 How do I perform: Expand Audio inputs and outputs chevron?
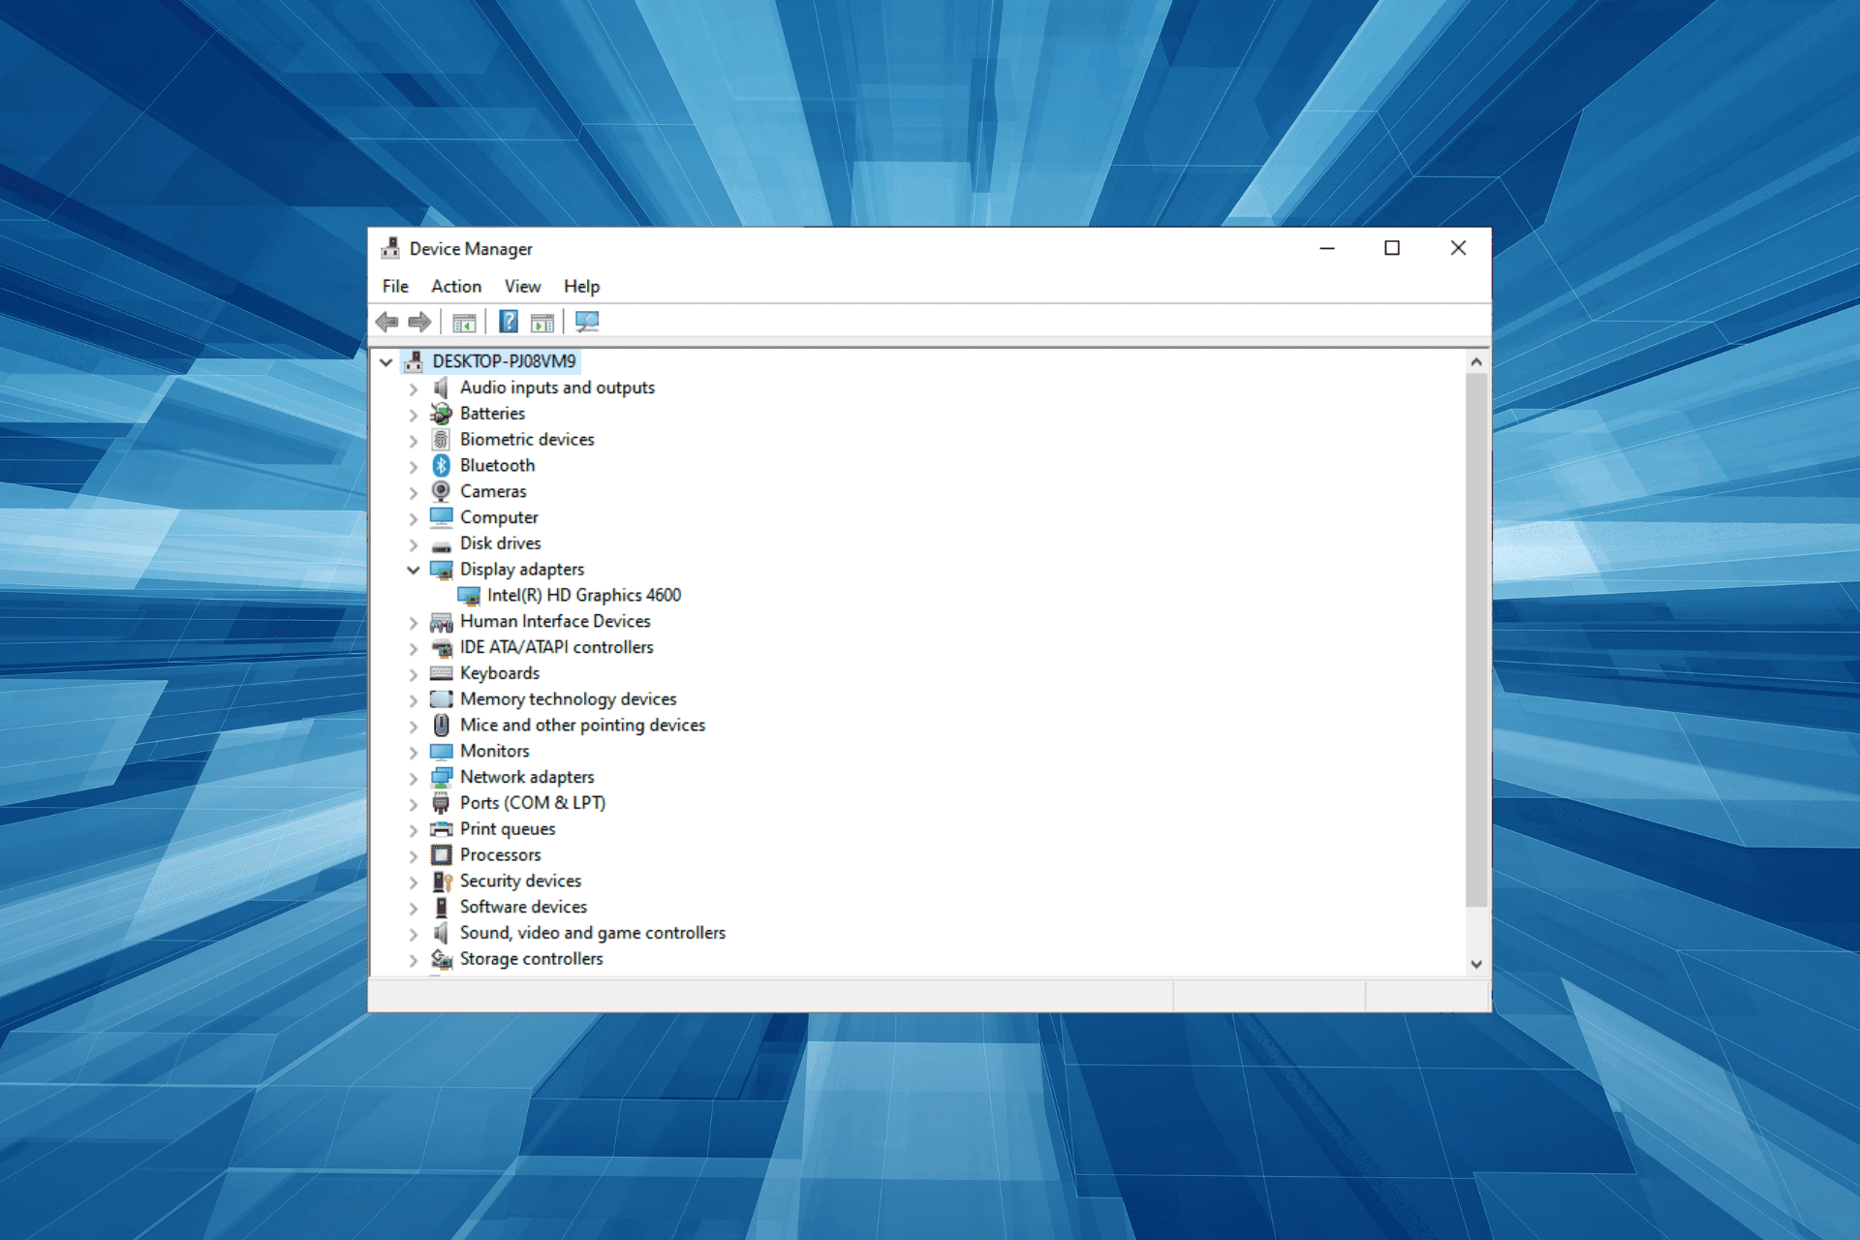pos(414,388)
